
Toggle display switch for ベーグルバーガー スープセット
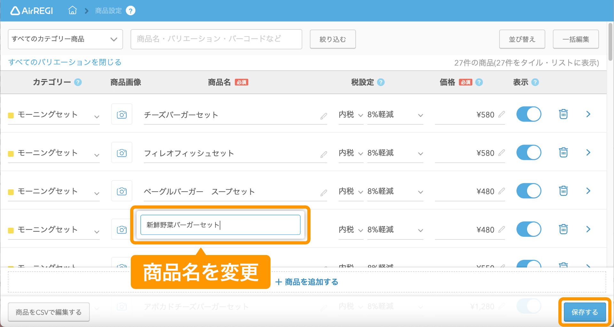[529, 191]
